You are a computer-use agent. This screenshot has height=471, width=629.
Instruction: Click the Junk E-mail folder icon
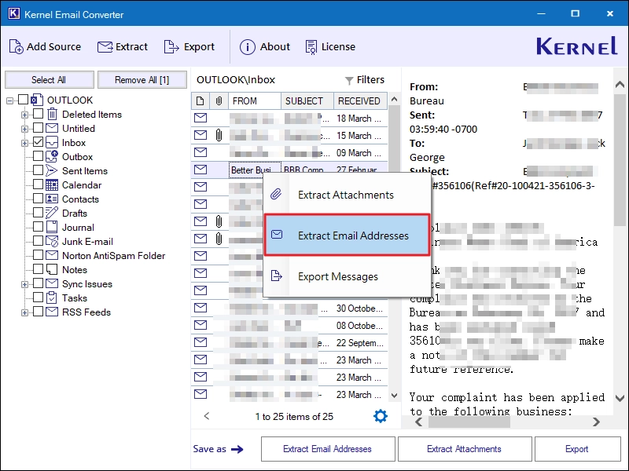pos(52,241)
